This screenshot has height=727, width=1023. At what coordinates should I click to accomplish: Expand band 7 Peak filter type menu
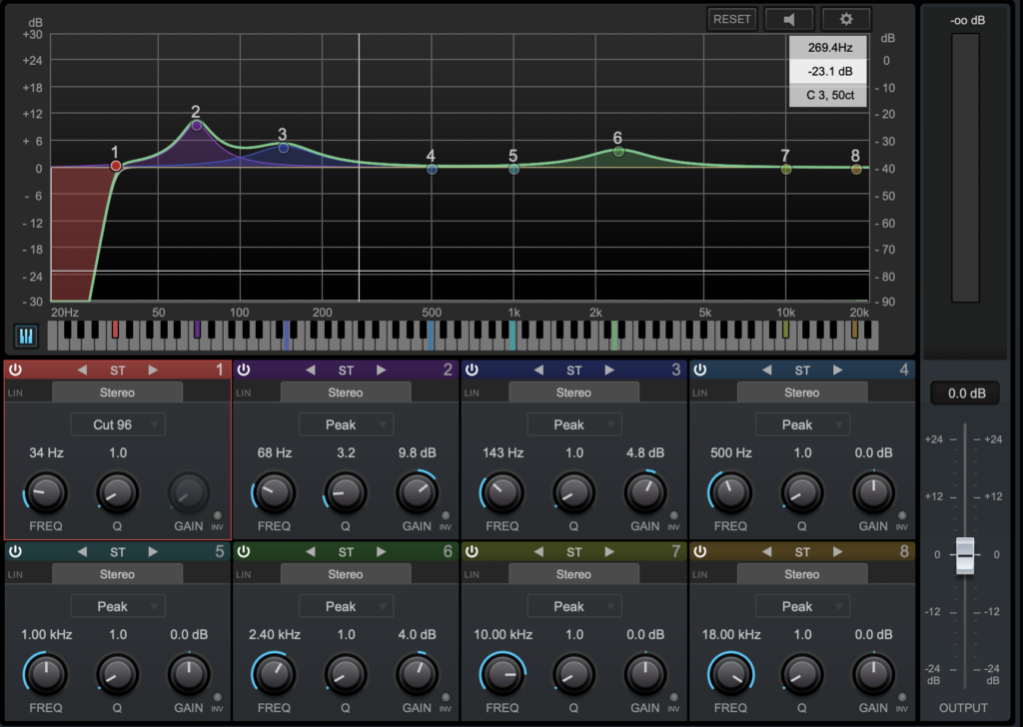574,606
